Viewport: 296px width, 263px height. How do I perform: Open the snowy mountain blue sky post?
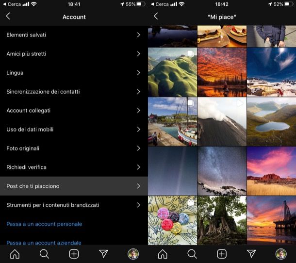271,72
